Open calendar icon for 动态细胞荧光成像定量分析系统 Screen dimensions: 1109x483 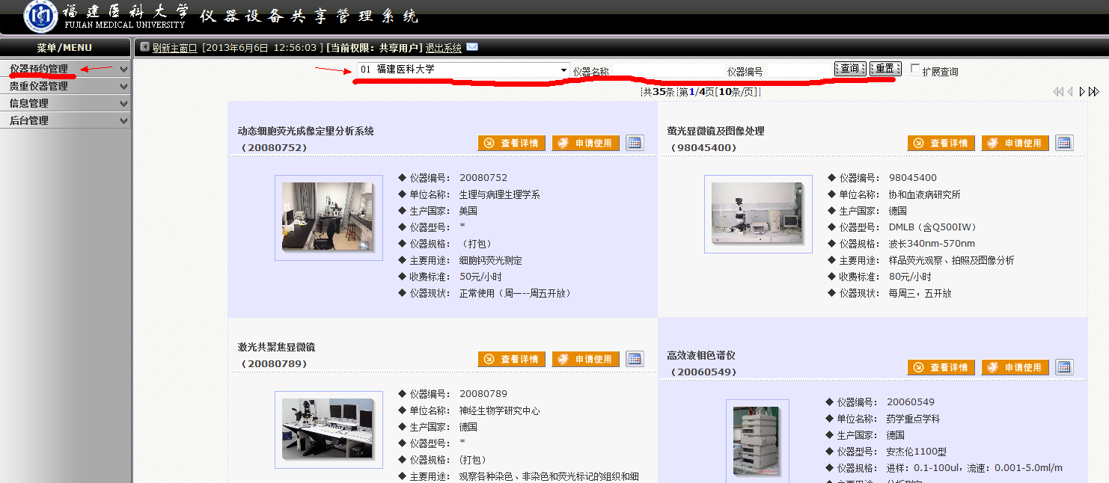coord(635,143)
